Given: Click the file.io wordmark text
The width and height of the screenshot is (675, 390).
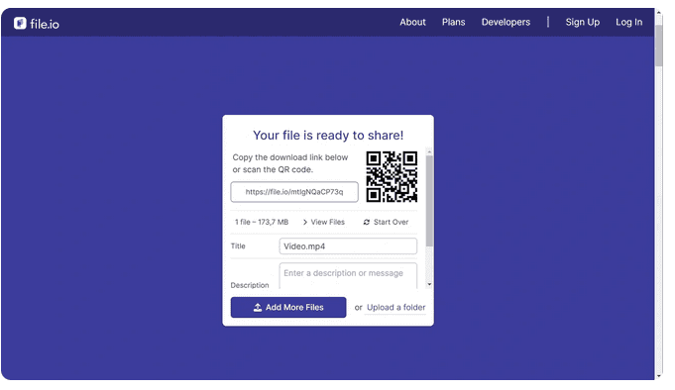Looking at the screenshot, I should click(45, 24).
